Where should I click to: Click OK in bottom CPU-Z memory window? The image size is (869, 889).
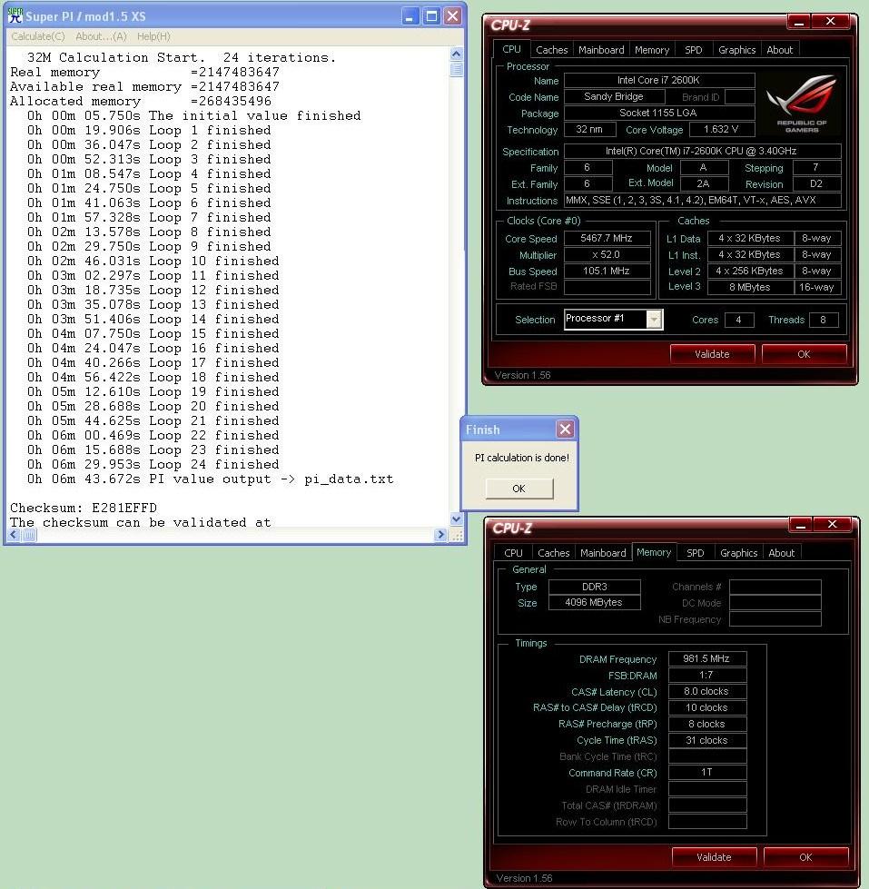point(805,857)
